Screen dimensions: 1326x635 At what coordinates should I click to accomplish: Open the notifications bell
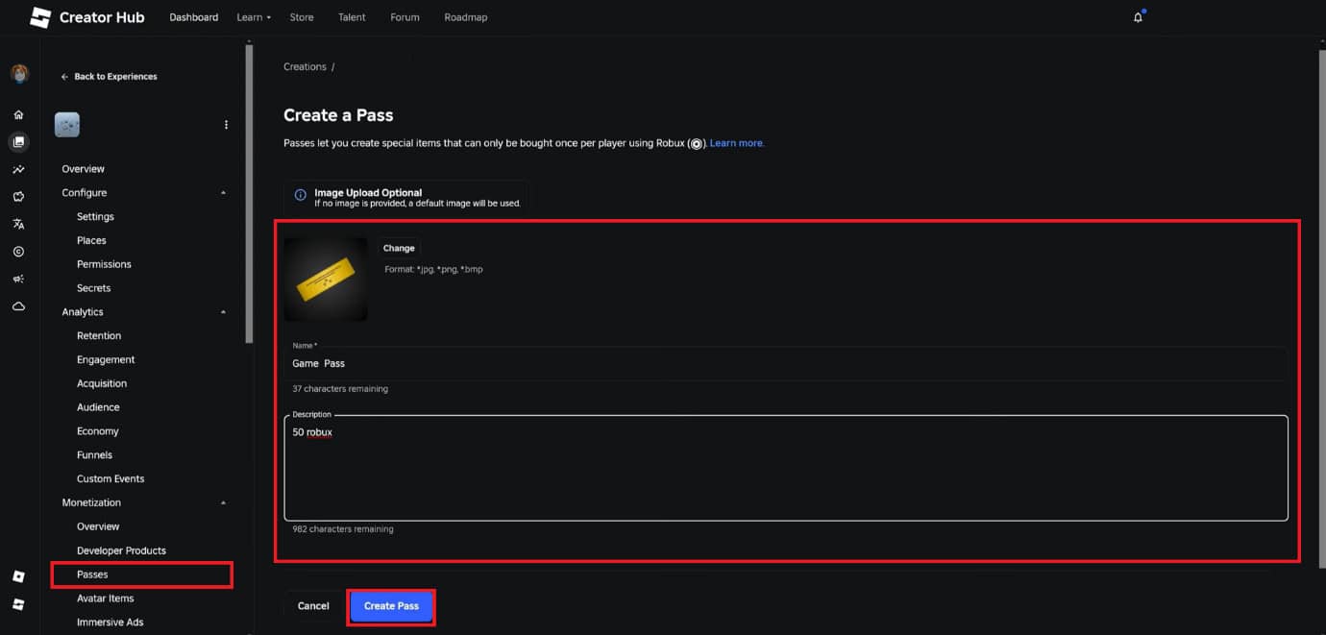pos(1138,17)
